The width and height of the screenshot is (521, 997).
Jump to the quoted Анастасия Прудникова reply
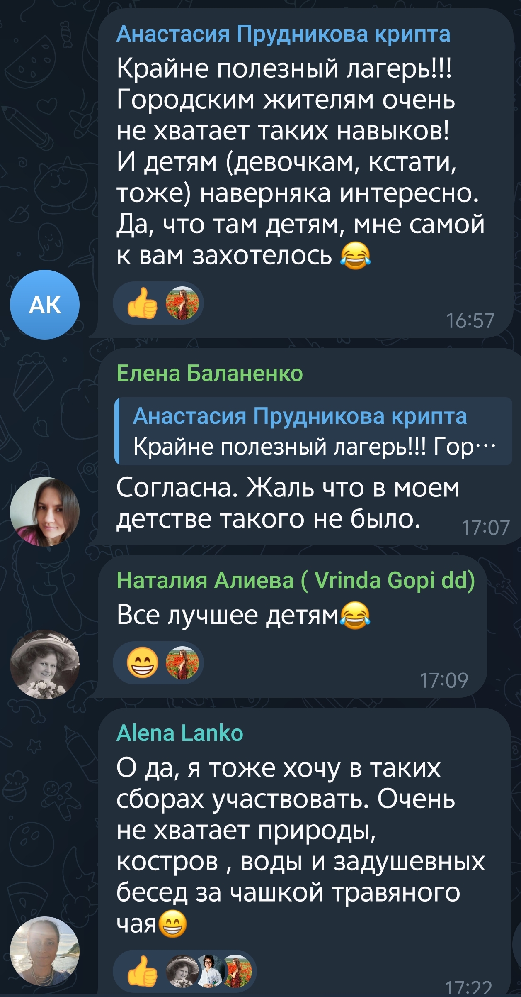313,431
